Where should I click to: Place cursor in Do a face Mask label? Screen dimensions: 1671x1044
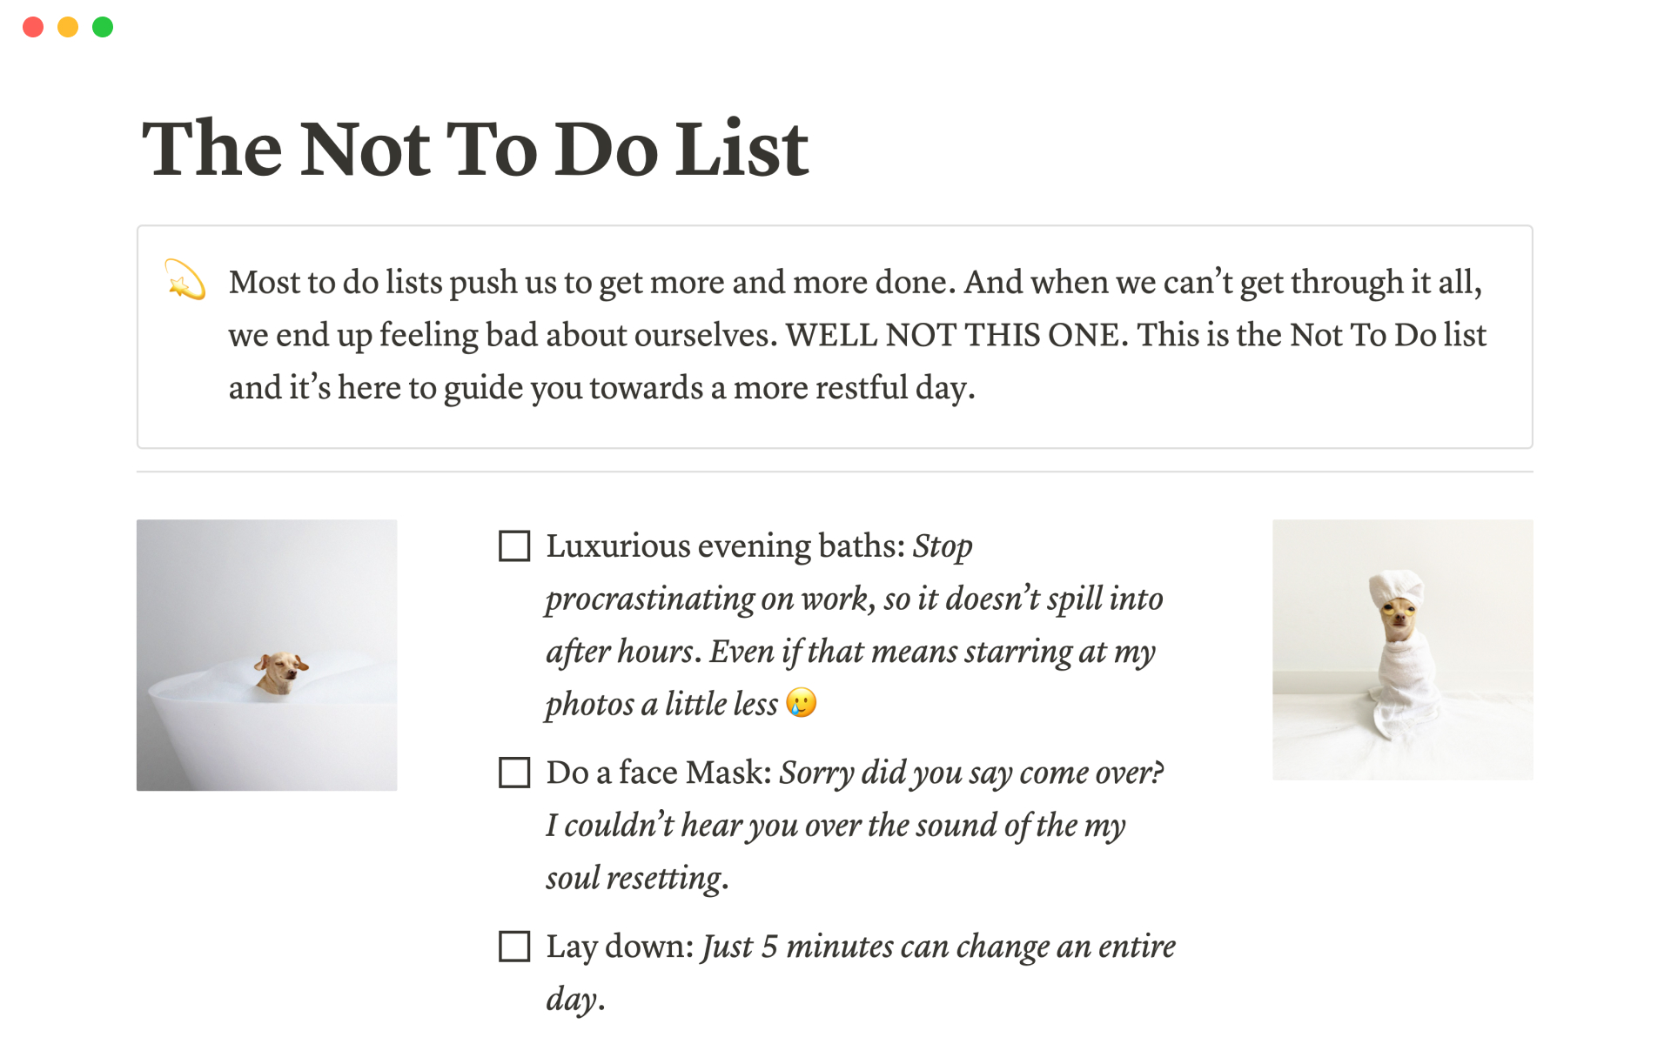tap(658, 773)
